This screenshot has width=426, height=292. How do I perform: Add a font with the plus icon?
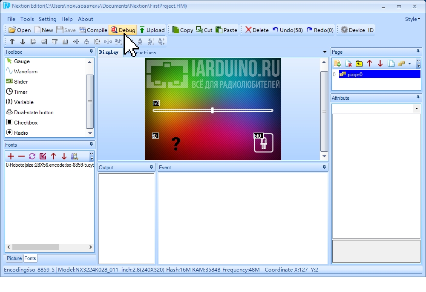pyautogui.click(x=11, y=156)
